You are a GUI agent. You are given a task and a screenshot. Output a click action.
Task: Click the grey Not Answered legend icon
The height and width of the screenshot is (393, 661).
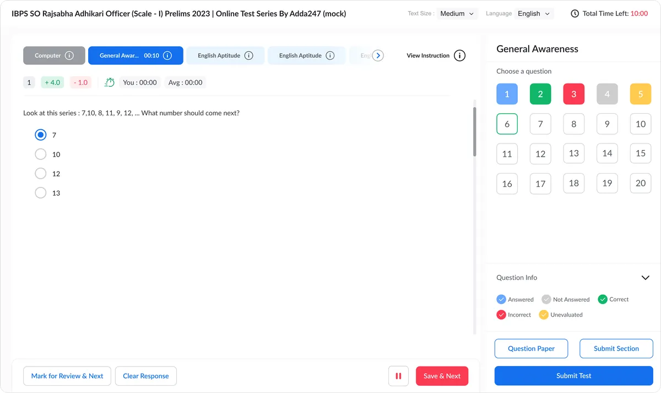(546, 300)
